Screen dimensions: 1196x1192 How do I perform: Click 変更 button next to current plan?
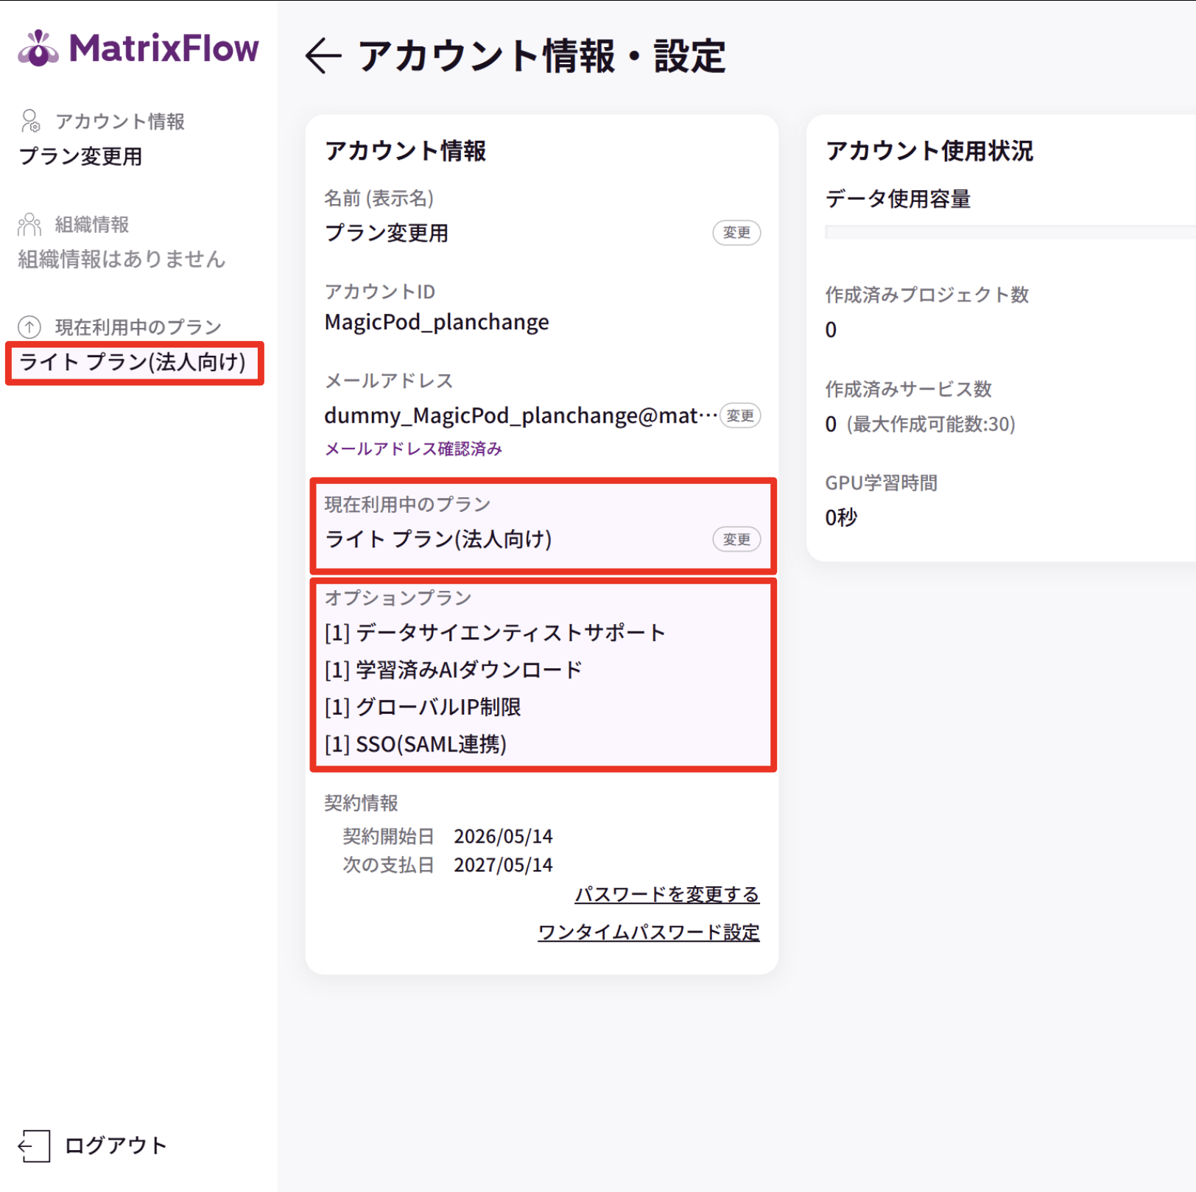pos(736,539)
